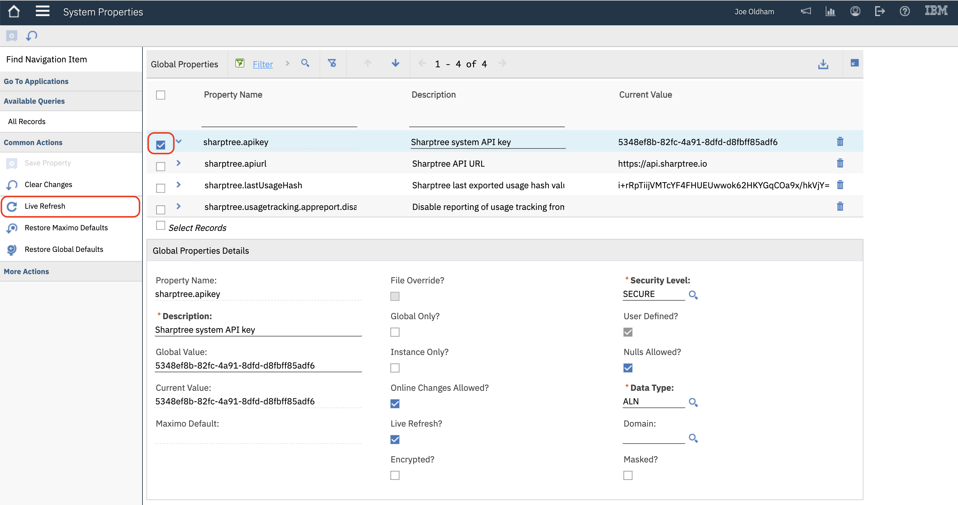Select Live Refresh action
This screenshot has height=505, width=958.
[x=45, y=206]
